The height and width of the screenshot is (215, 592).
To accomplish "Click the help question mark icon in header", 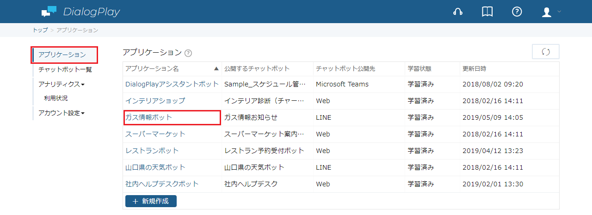I will (517, 12).
